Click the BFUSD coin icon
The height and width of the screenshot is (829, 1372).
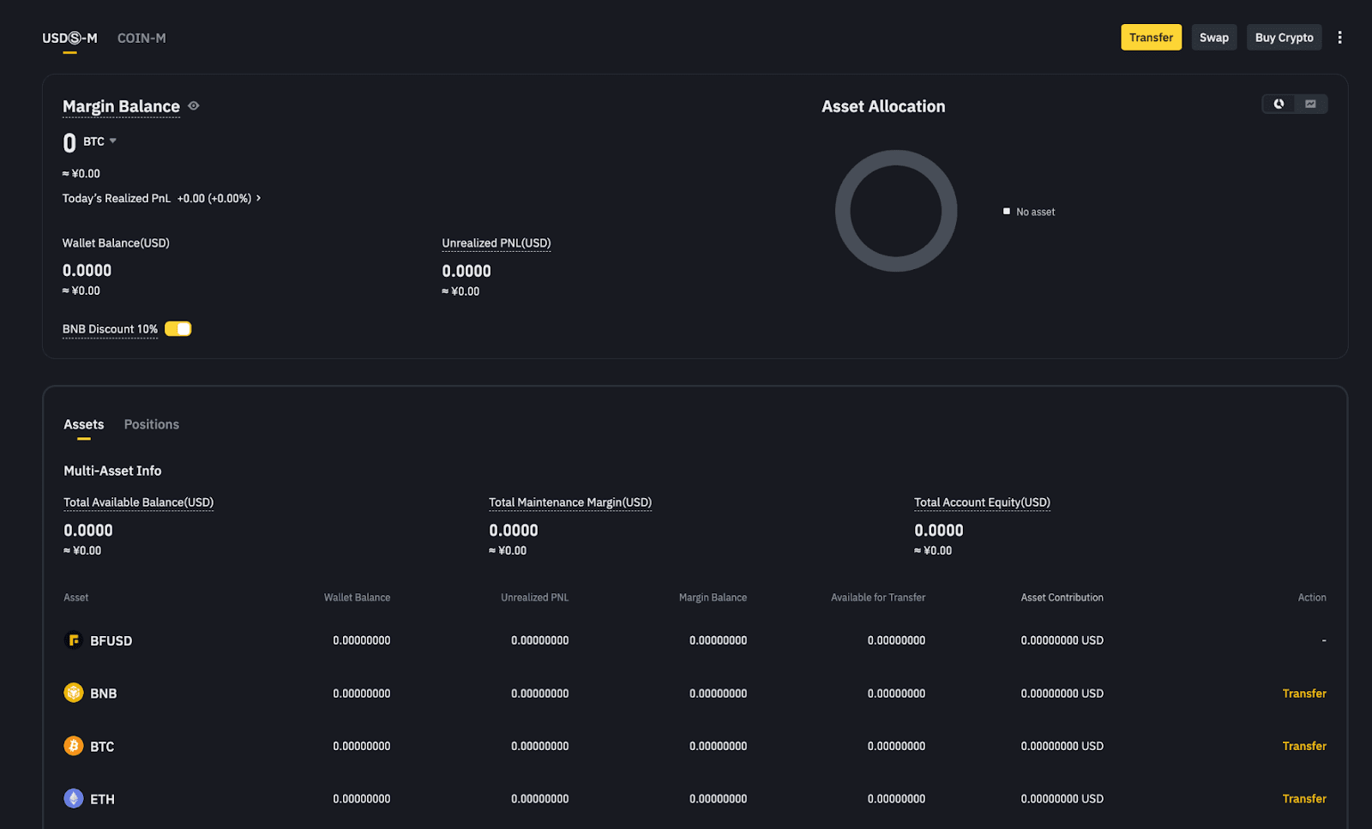coord(74,640)
